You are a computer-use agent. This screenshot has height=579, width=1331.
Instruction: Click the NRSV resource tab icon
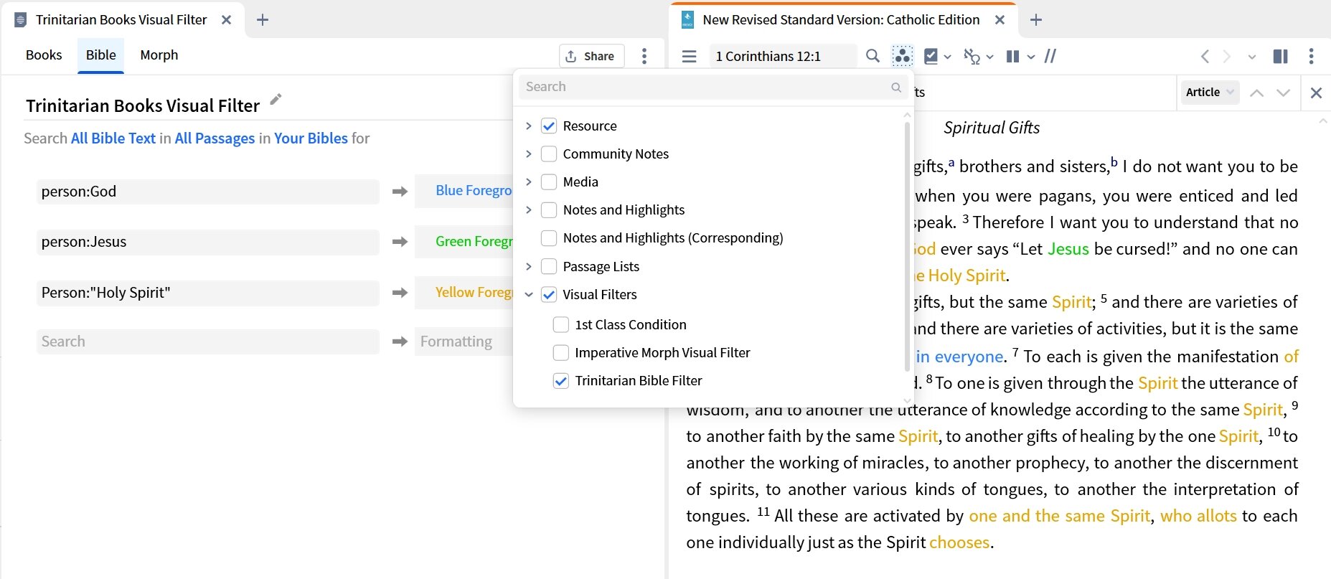687,20
